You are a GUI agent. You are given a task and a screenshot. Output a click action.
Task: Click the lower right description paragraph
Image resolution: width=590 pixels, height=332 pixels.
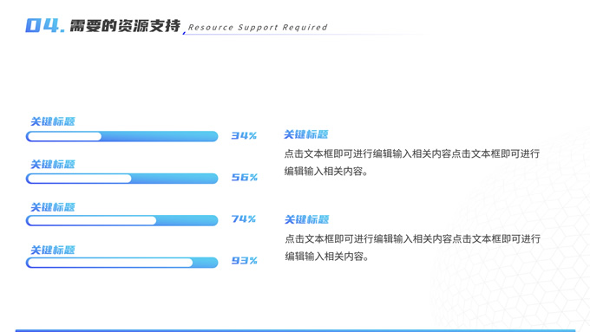(x=413, y=247)
